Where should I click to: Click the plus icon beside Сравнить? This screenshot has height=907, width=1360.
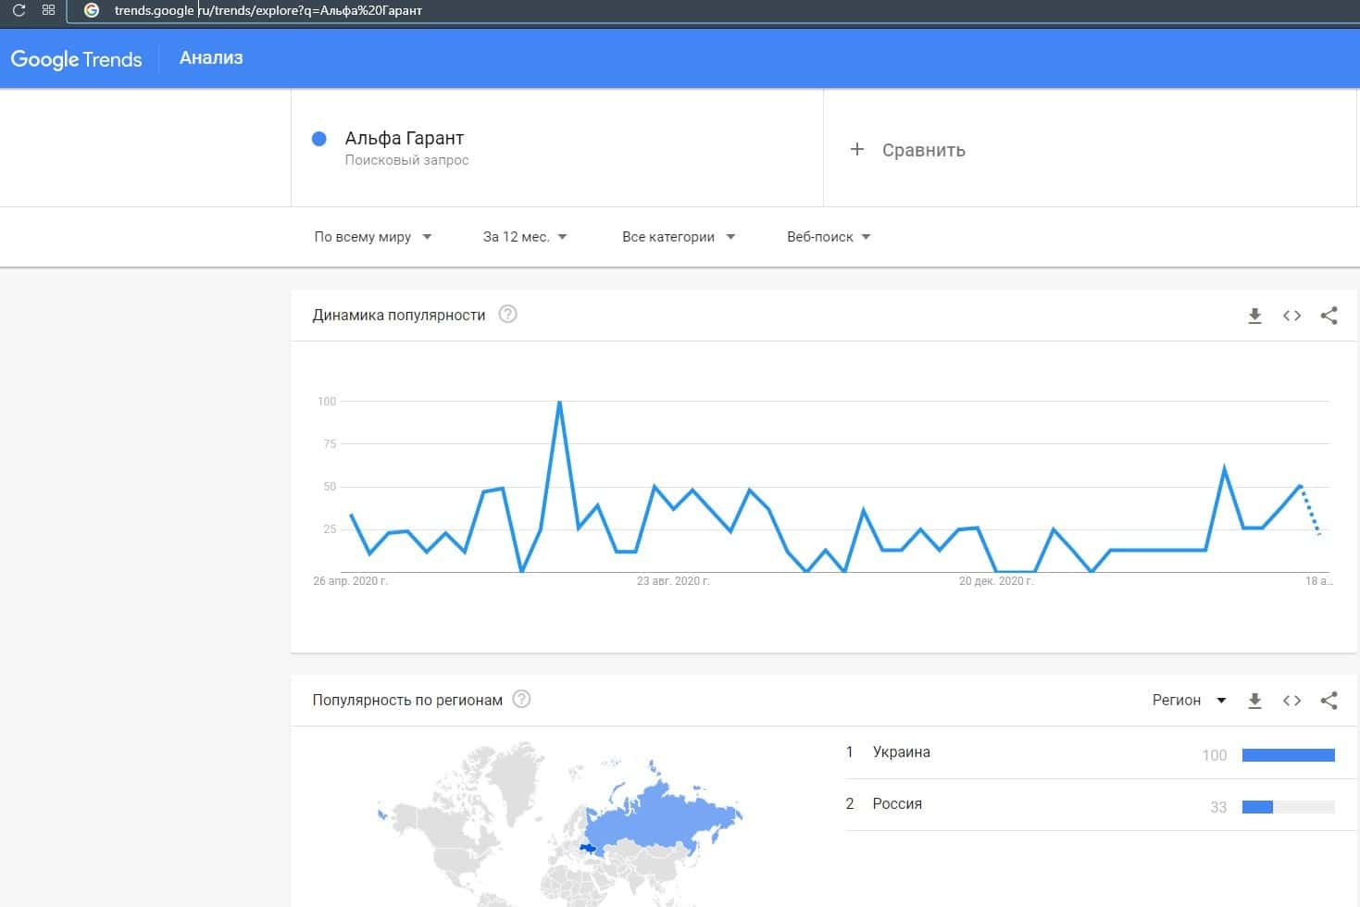click(x=857, y=149)
